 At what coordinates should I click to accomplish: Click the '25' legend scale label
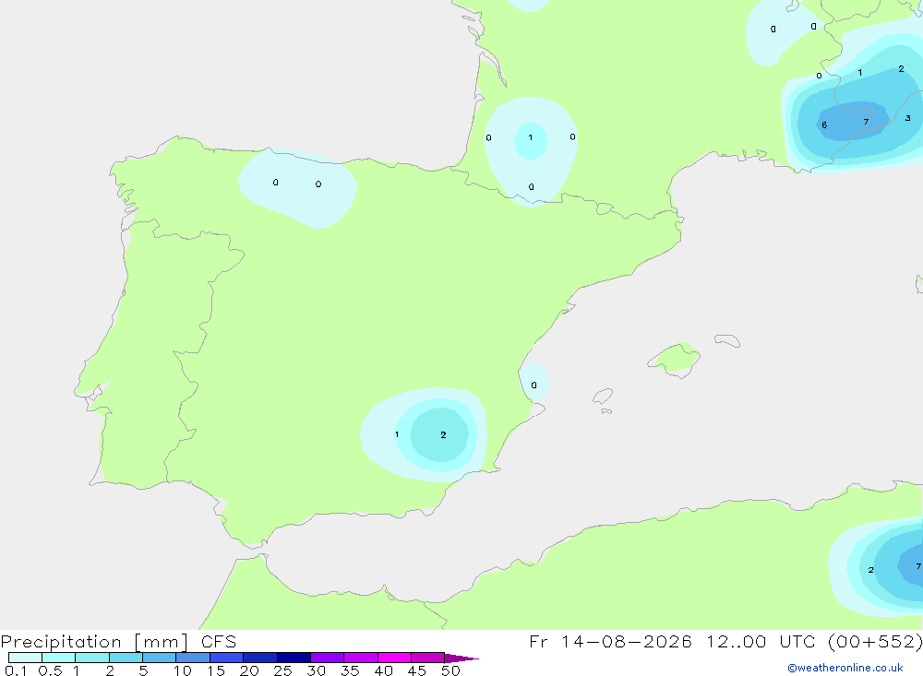tap(282, 670)
